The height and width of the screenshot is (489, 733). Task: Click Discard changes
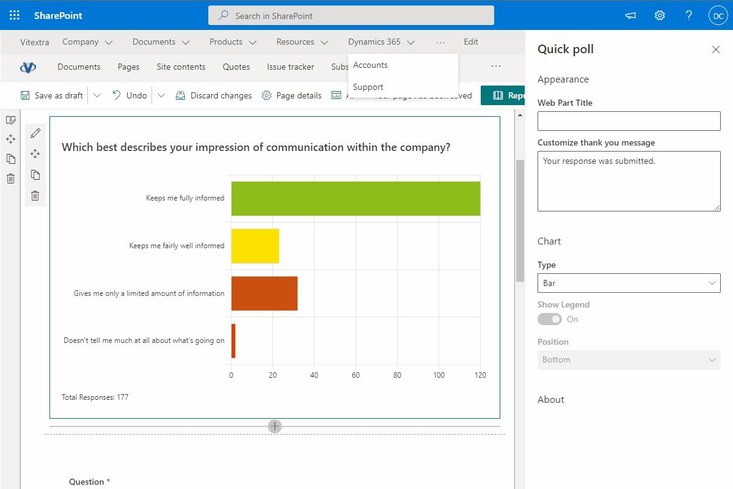pyautogui.click(x=214, y=95)
